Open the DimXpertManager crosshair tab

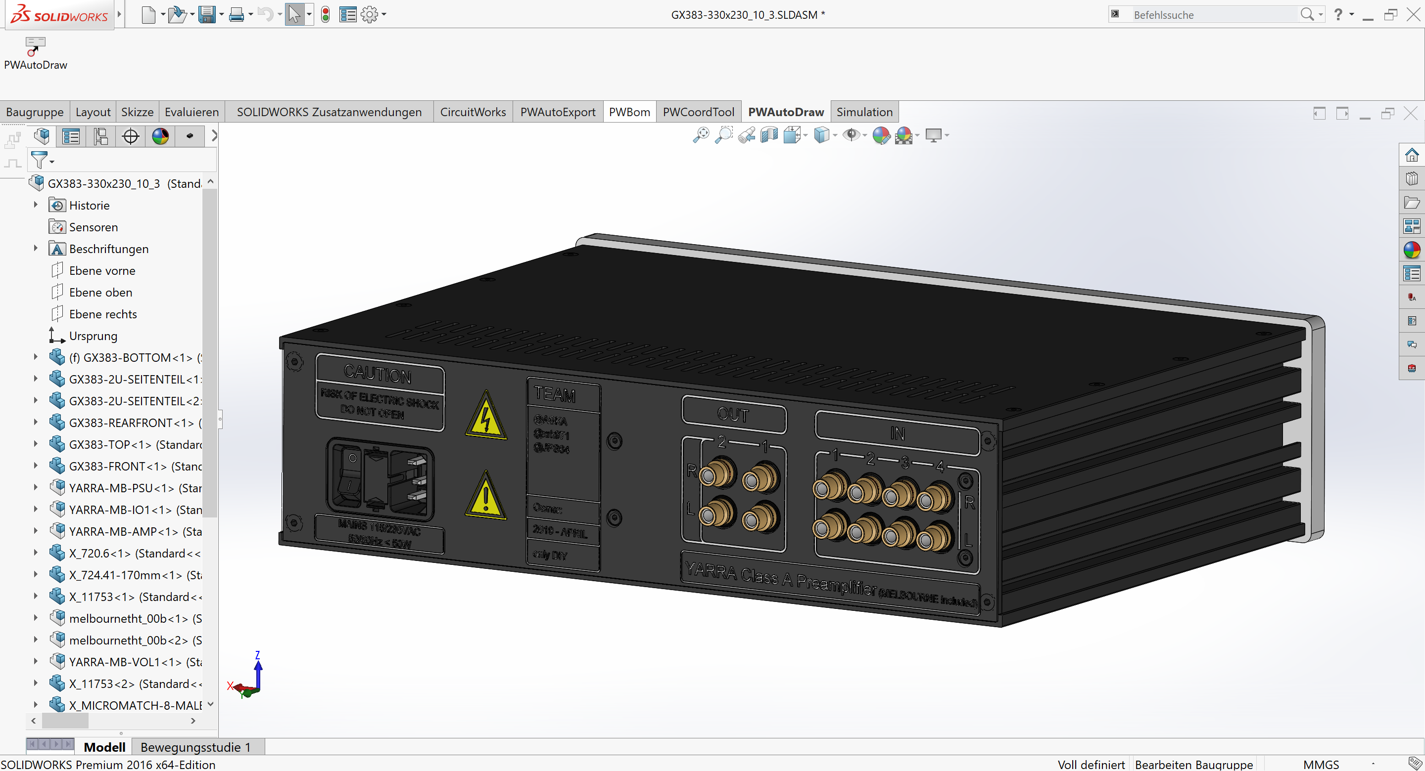pyautogui.click(x=131, y=136)
